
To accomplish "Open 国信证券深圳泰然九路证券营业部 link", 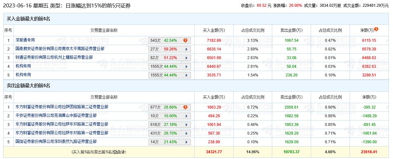I will (x=56, y=141).
